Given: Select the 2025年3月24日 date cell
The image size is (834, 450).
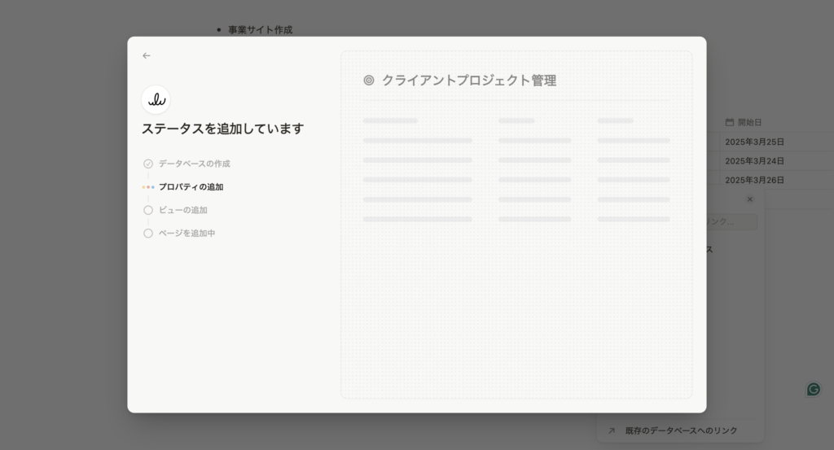Looking at the screenshot, I should 754,161.
